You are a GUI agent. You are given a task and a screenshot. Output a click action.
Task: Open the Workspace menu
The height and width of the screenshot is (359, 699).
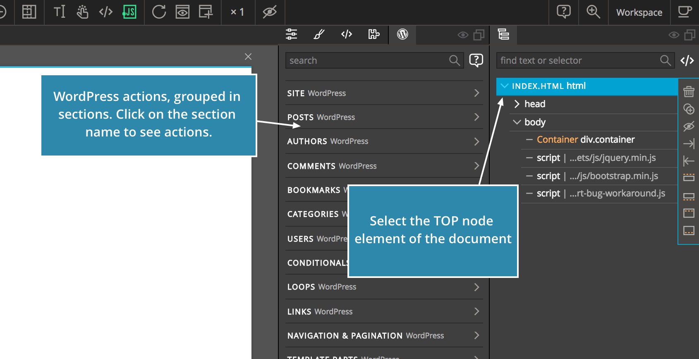point(639,12)
